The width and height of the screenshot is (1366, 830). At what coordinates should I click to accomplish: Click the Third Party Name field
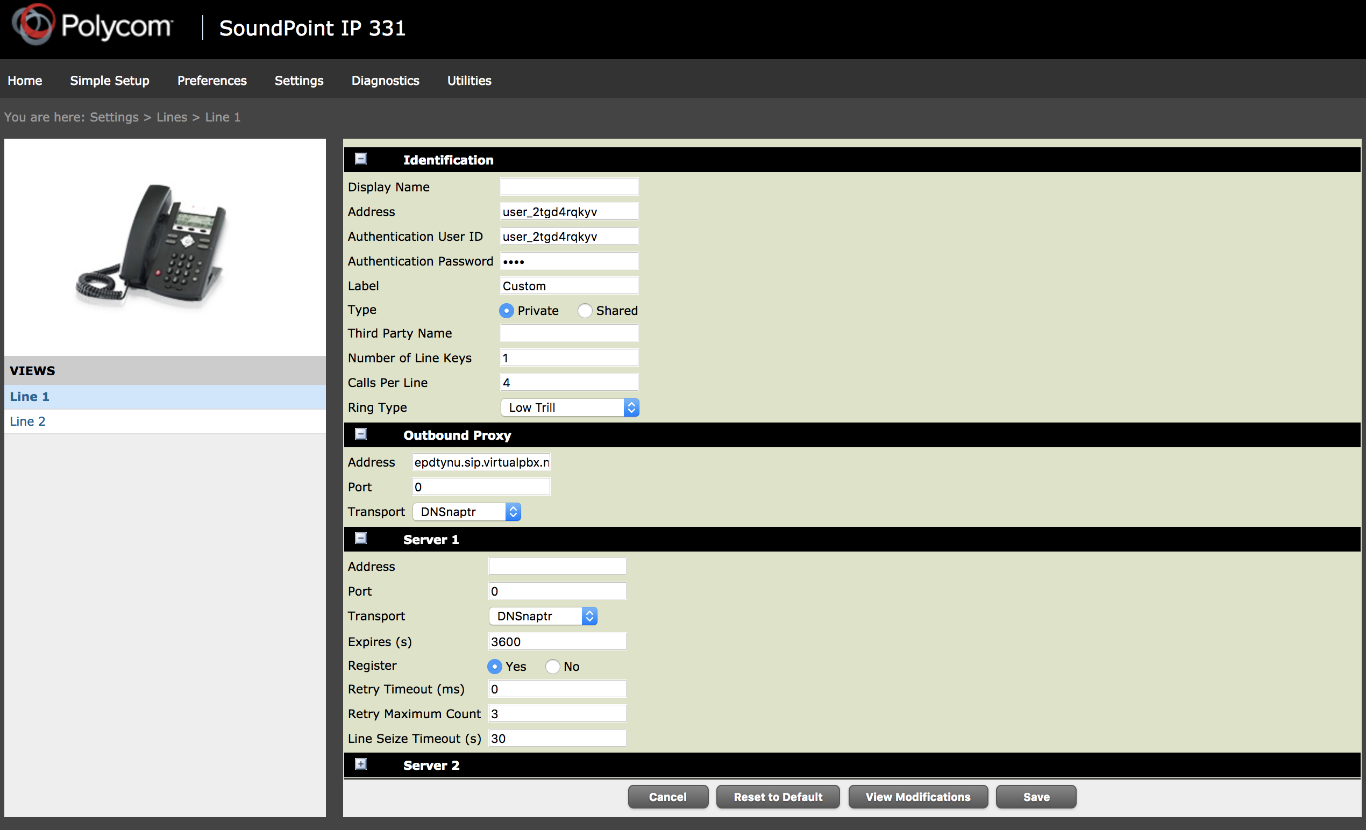pyautogui.click(x=570, y=333)
